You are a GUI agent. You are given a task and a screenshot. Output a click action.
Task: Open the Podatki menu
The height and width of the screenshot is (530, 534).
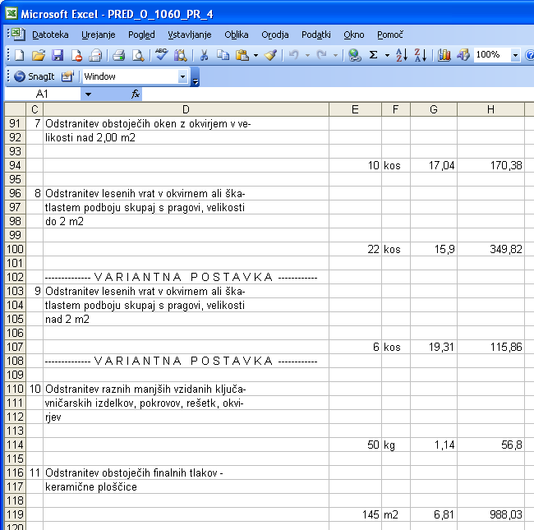coord(315,35)
